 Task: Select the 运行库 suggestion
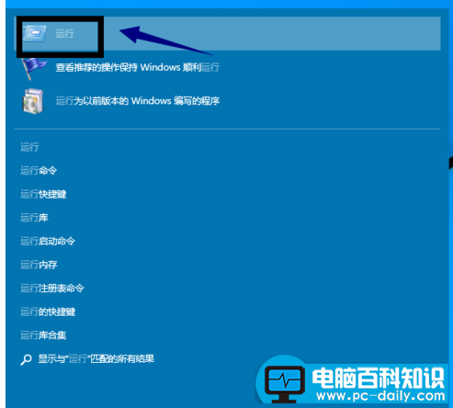click(34, 218)
